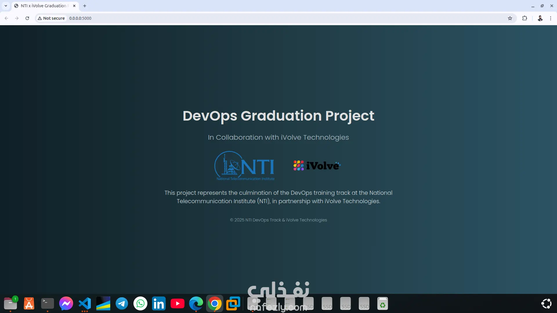Click the 'In Collaboration with iVolve Technologies' subtitle

point(278,137)
